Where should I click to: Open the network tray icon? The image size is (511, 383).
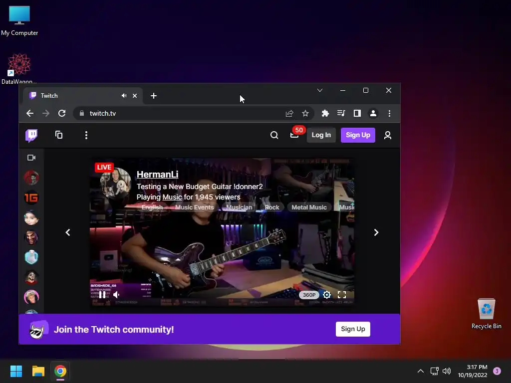435,371
